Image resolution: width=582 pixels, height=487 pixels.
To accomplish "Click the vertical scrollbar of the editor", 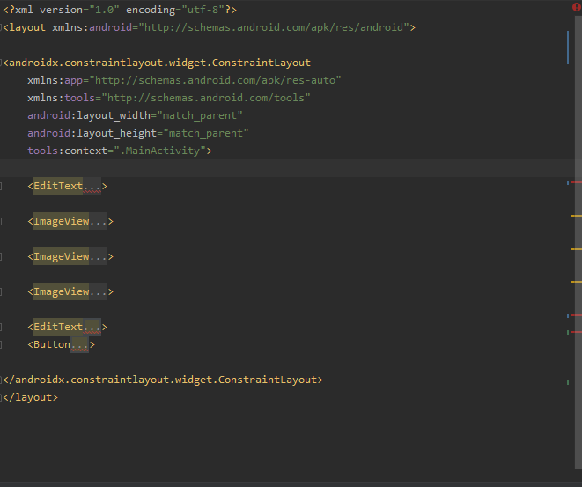I will tap(578, 241).
